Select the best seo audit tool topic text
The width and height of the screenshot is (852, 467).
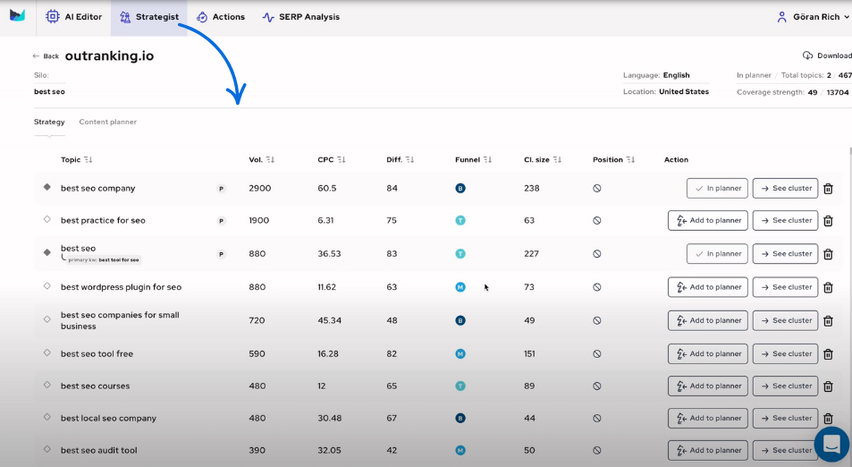coord(99,450)
